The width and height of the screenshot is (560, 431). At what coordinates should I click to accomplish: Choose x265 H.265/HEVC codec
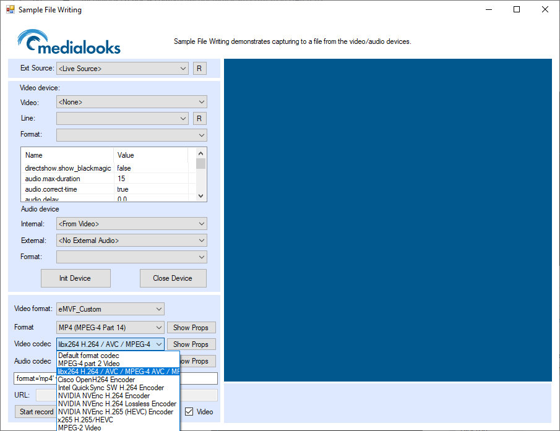pyautogui.click(x=118, y=420)
